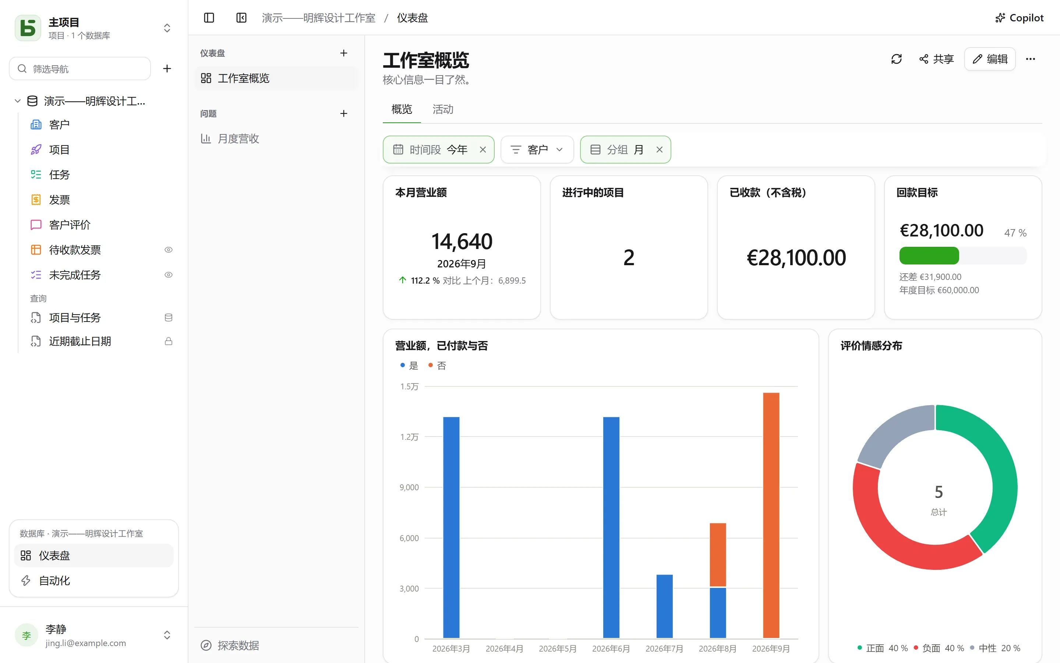Viewport: 1060px width, 663px height.
Task: Remove the 时间段 今年 filter
Action: point(483,150)
